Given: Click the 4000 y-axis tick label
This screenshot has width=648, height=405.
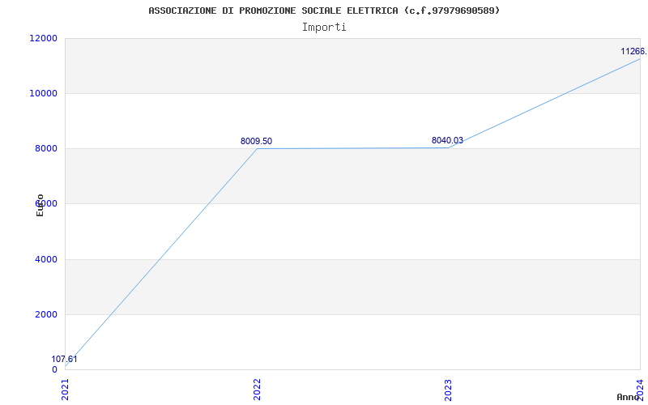Looking at the screenshot, I should 45,259.
